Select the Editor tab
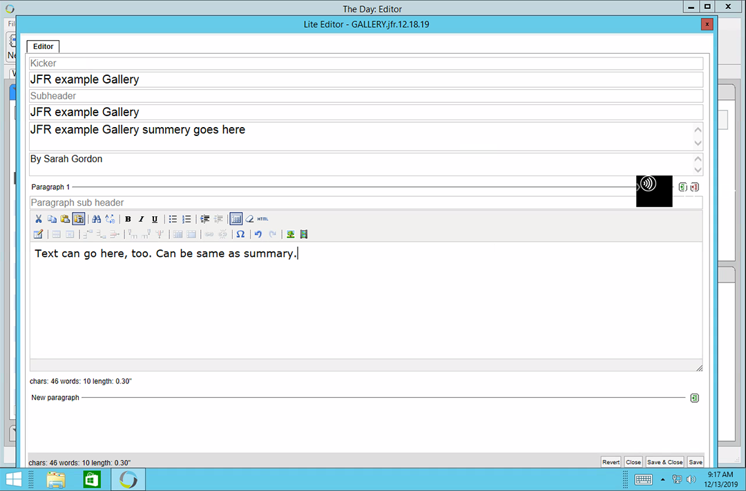 pos(43,46)
